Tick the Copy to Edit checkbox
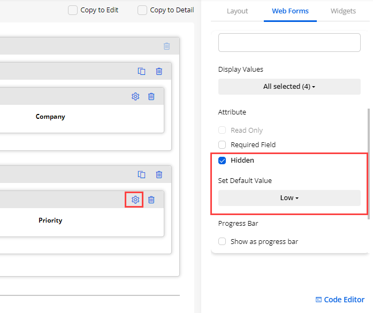The width and height of the screenshot is (373, 313). (x=73, y=10)
